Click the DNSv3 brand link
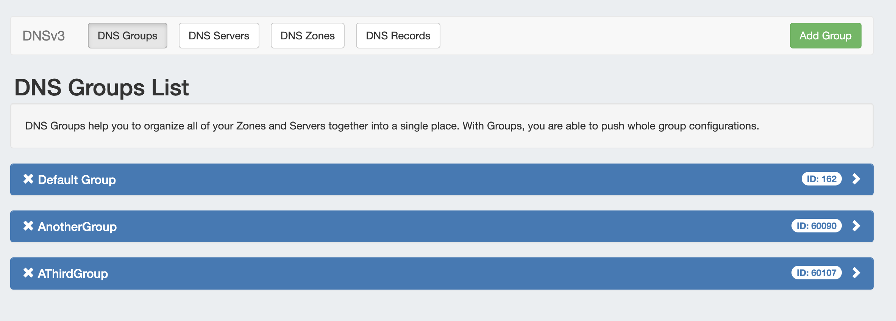Viewport: 896px width, 321px height. pyautogui.click(x=44, y=36)
